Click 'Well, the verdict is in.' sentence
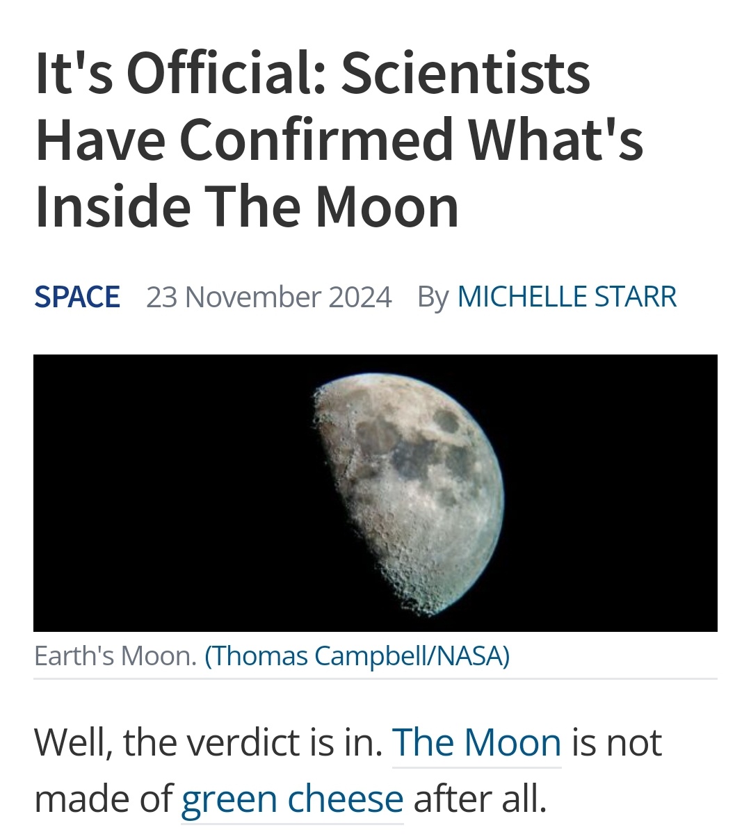 point(209,742)
